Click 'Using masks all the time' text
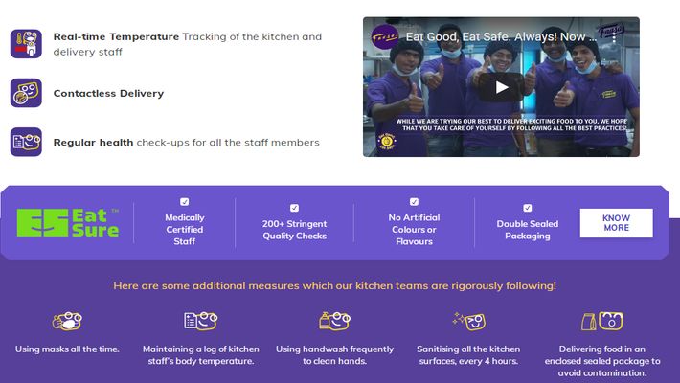Screen dimensions: 680x383 pos(67,349)
